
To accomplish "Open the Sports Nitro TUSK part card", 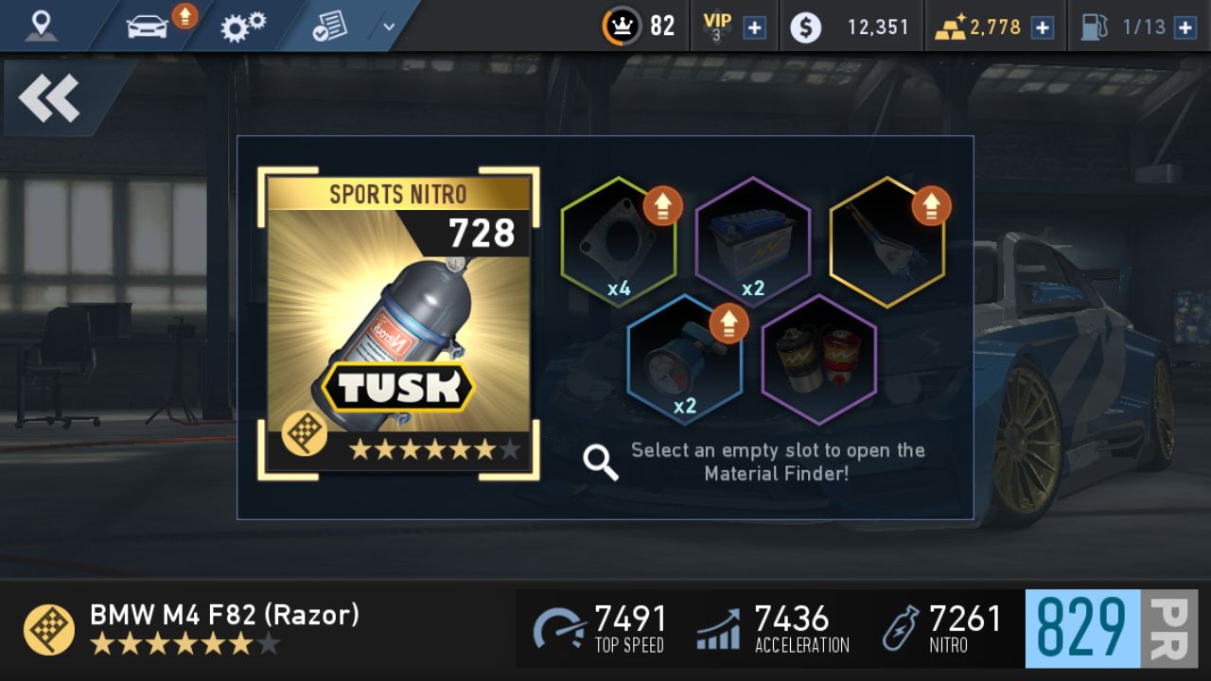I will pyautogui.click(x=398, y=323).
